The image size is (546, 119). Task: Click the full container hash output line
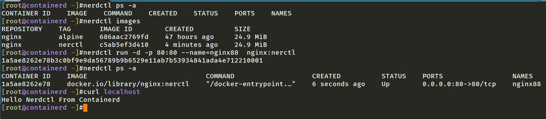[x=132, y=61]
